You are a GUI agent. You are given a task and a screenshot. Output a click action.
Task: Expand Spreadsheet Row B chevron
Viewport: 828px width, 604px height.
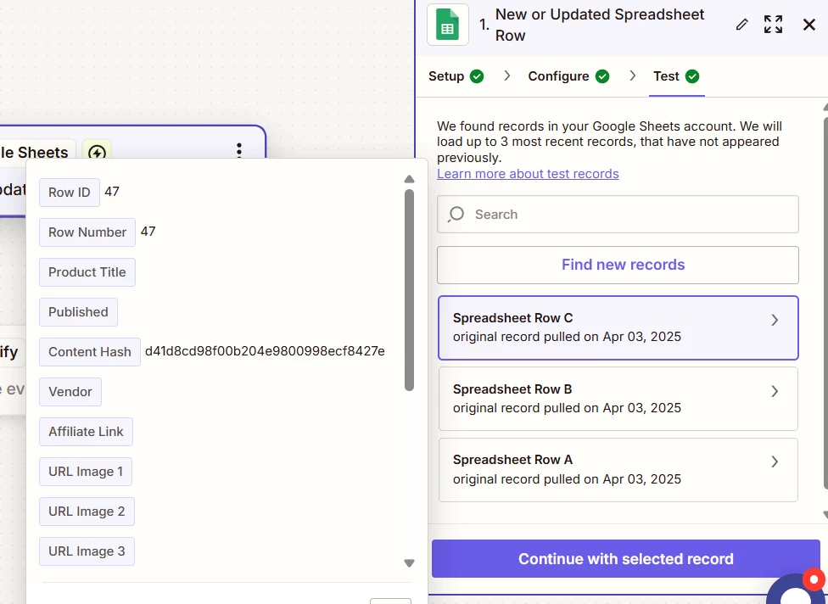tap(775, 391)
